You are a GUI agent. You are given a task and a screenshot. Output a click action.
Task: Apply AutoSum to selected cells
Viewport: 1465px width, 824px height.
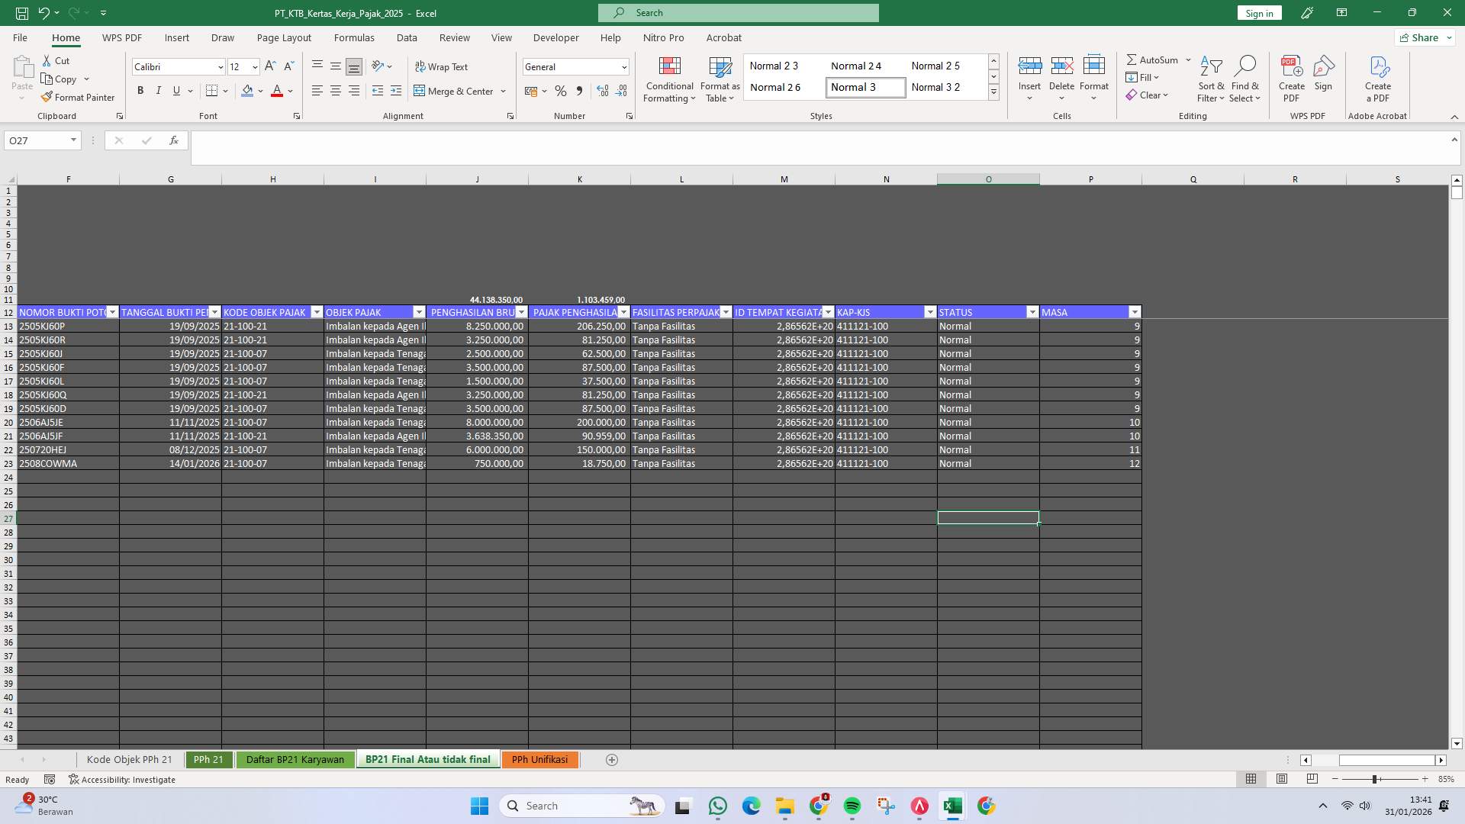click(1153, 59)
